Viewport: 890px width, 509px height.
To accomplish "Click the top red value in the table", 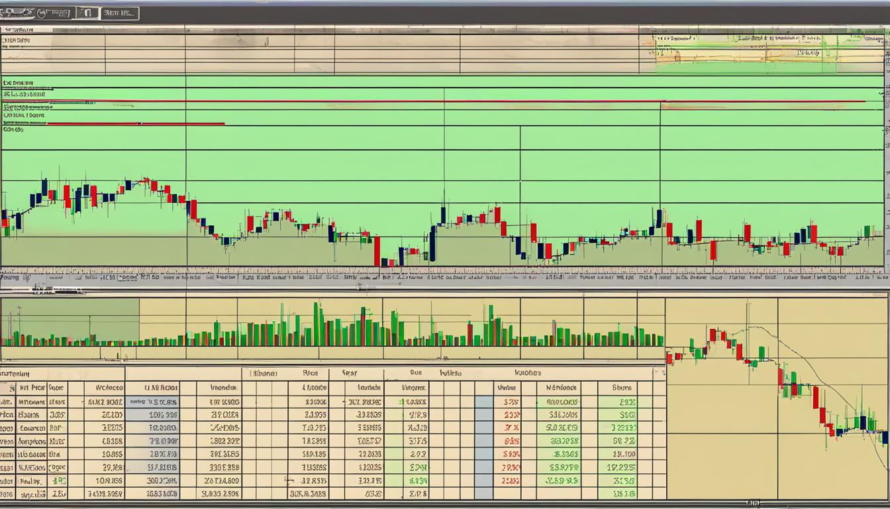I will tap(511, 402).
